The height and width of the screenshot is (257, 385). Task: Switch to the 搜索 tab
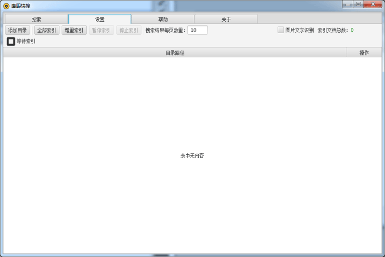point(37,19)
